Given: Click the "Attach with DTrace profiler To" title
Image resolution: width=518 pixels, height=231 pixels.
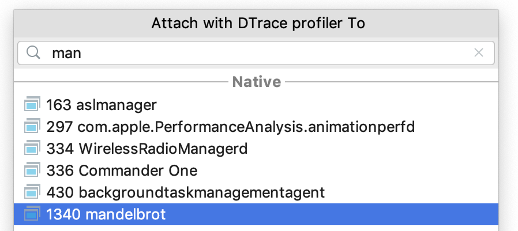Looking at the screenshot, I should pos(258,24).
